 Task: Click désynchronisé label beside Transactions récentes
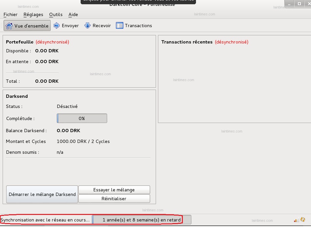232,42
